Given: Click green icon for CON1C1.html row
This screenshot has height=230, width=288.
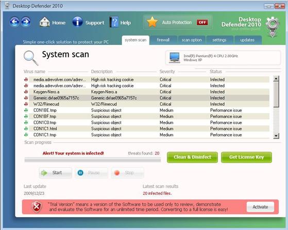Looking at the screenshot, I should [26, 128].
